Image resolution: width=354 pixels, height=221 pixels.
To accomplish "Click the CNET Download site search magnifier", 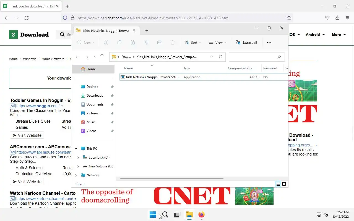I will [x=62, y=35].
